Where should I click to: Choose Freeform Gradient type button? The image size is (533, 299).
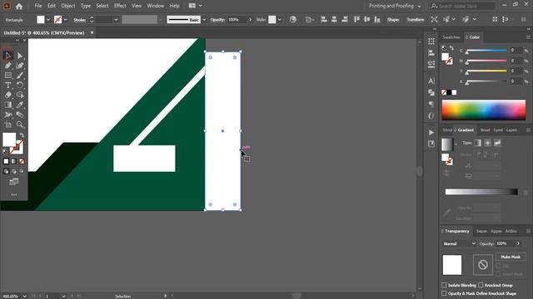click(x=497, y=143)
